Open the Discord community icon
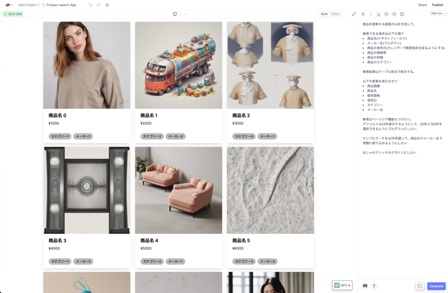The height and width of the screenshot is (293, 448). point(365,286)
